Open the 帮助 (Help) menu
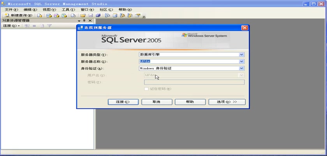Image resolution: width=327 pixels, height=156 pixels. click(x=125, y=10)
